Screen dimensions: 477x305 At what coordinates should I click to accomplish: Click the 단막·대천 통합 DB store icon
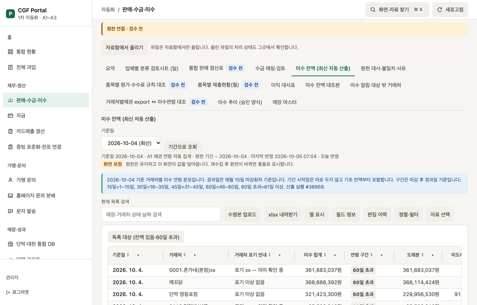pyautogui.click(x=10, y=244)
